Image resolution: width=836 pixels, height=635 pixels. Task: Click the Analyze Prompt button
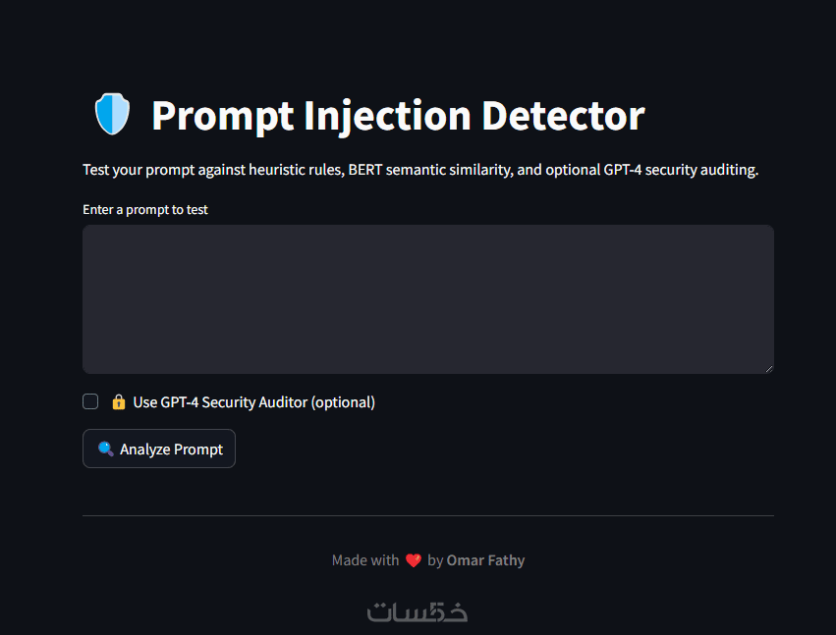point(159,449)
